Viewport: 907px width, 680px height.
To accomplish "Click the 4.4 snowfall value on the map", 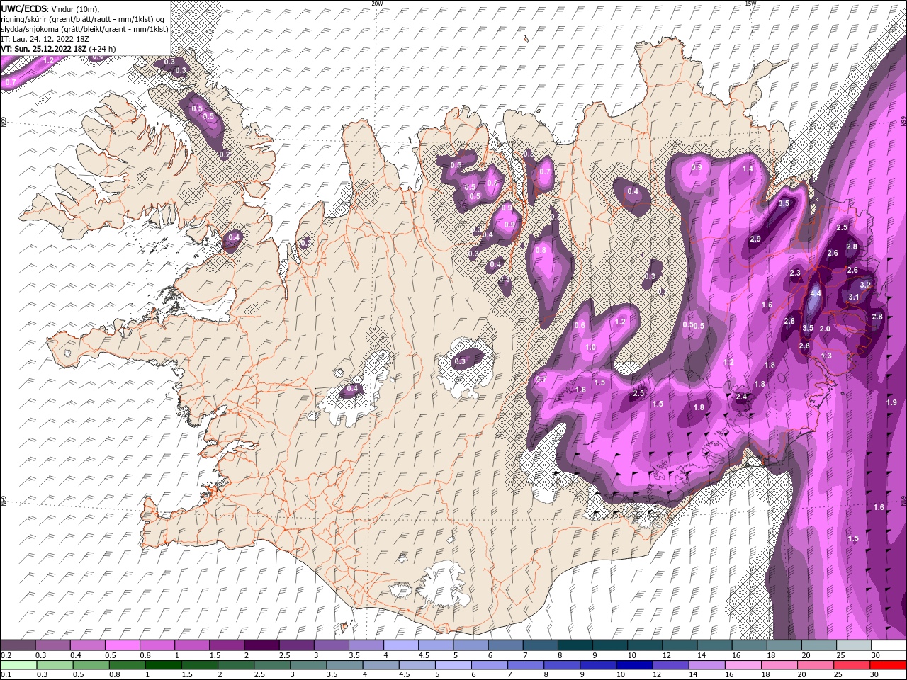I will point(816,293).
